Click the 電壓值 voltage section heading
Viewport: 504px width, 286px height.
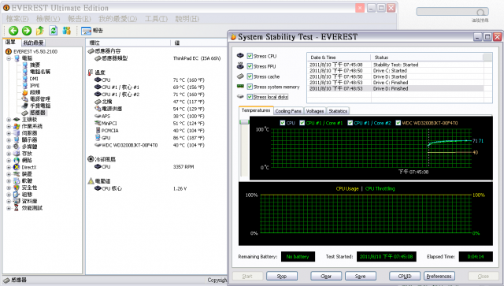[102, 181]
